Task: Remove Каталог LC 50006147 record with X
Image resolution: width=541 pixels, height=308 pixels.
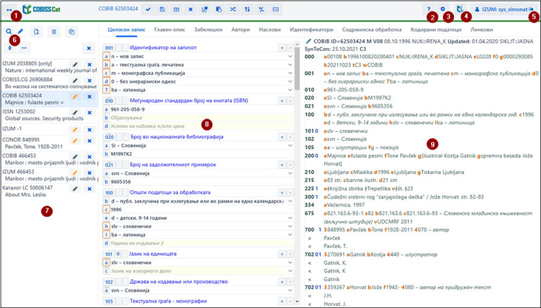Action: pyautogui.click(x=90, y=189)
